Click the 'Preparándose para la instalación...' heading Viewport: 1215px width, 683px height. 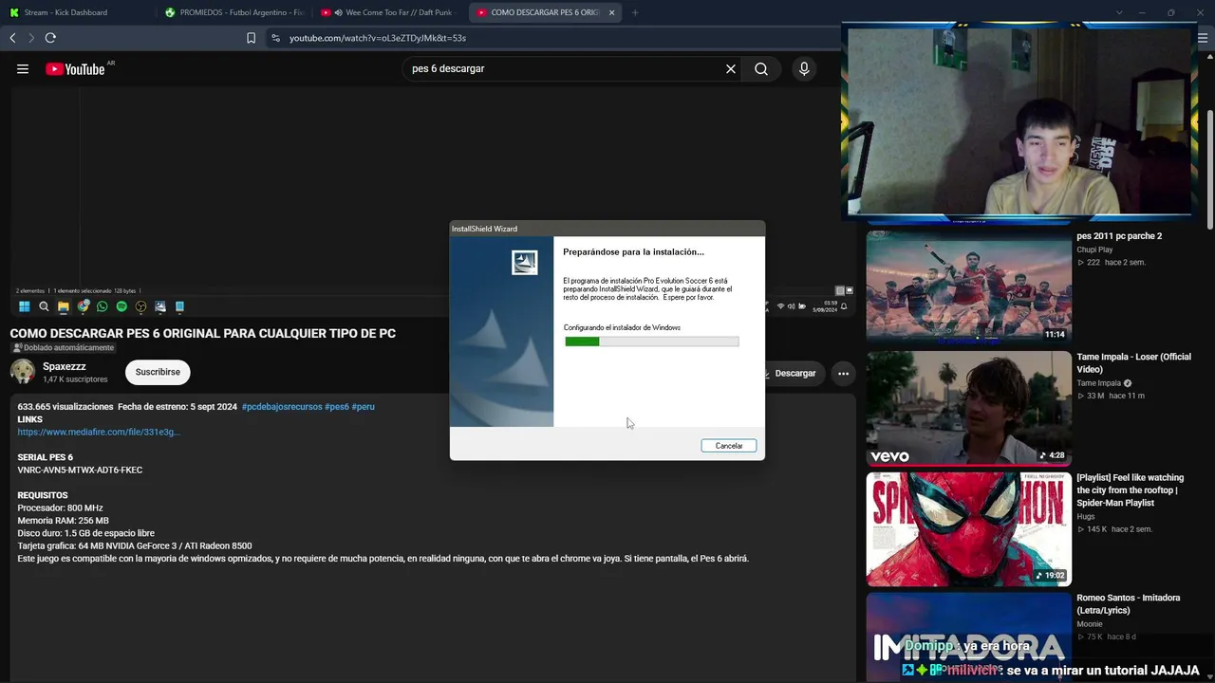[x=634, y=252]
